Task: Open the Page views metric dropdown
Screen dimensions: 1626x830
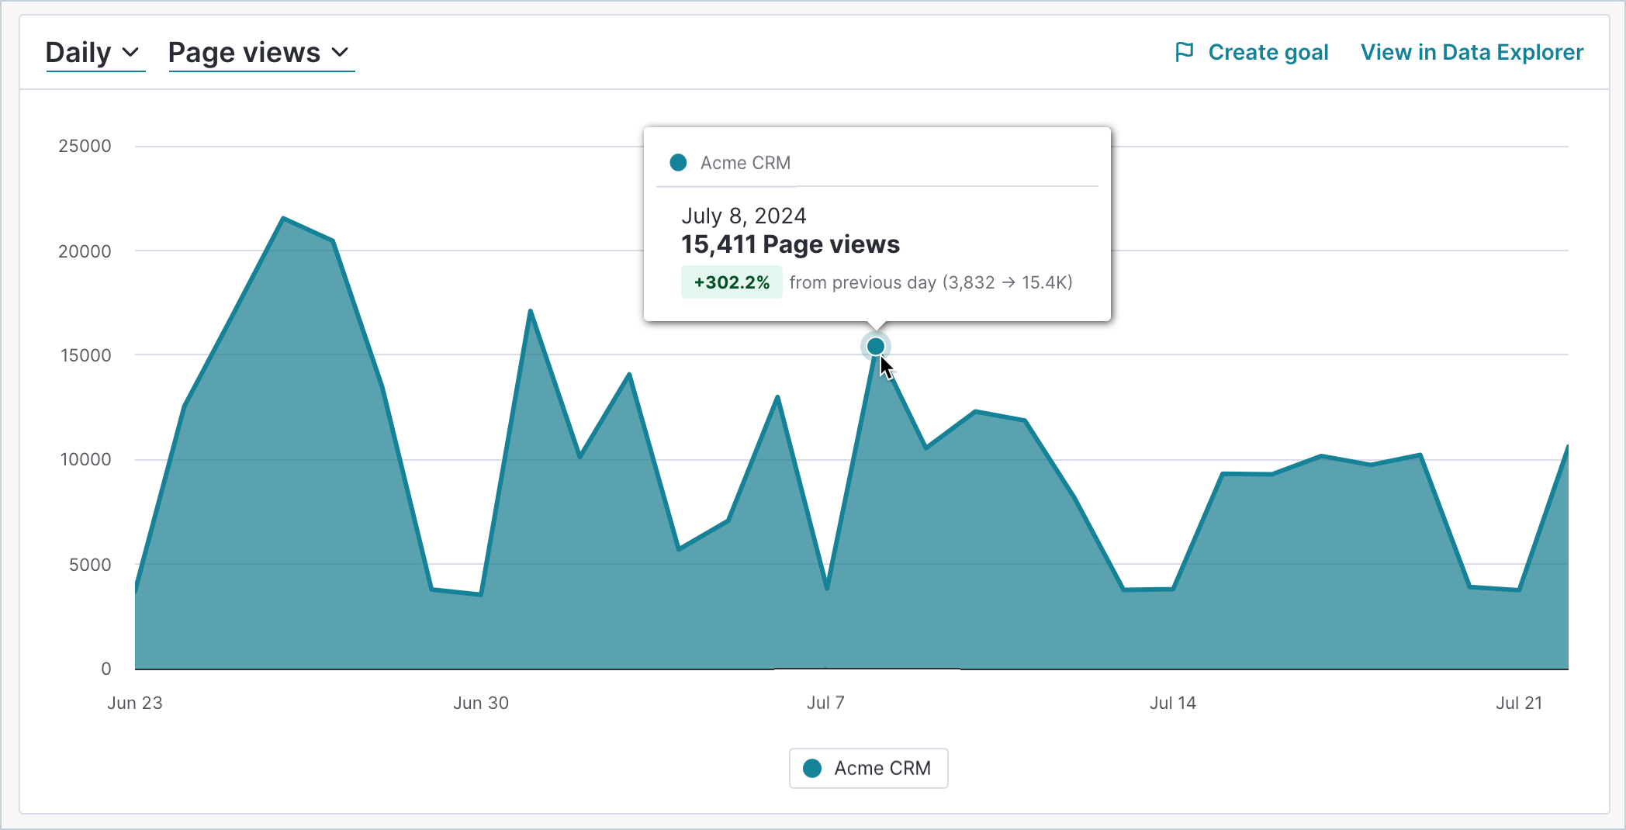Action: point(261,53)
